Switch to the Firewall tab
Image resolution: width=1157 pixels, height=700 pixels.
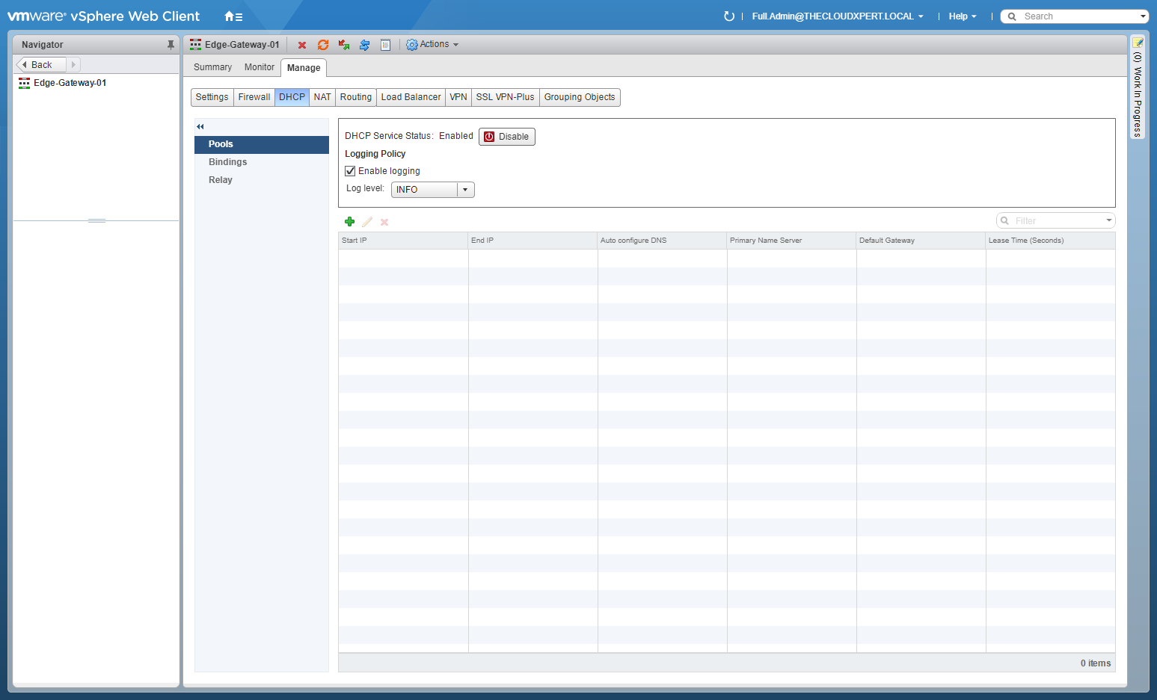254,97
